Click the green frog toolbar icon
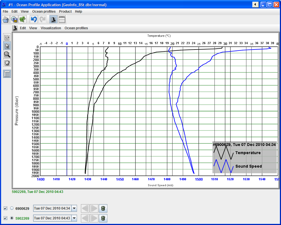The width and height of the screenshot is (281, 225). pyautogui.click(x=22, y=19)
